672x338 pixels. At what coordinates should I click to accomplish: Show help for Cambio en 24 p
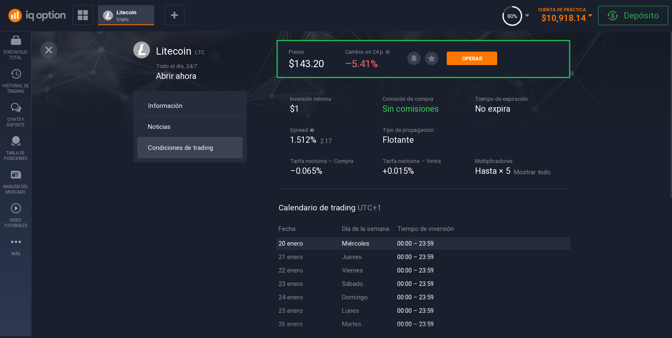388,52
